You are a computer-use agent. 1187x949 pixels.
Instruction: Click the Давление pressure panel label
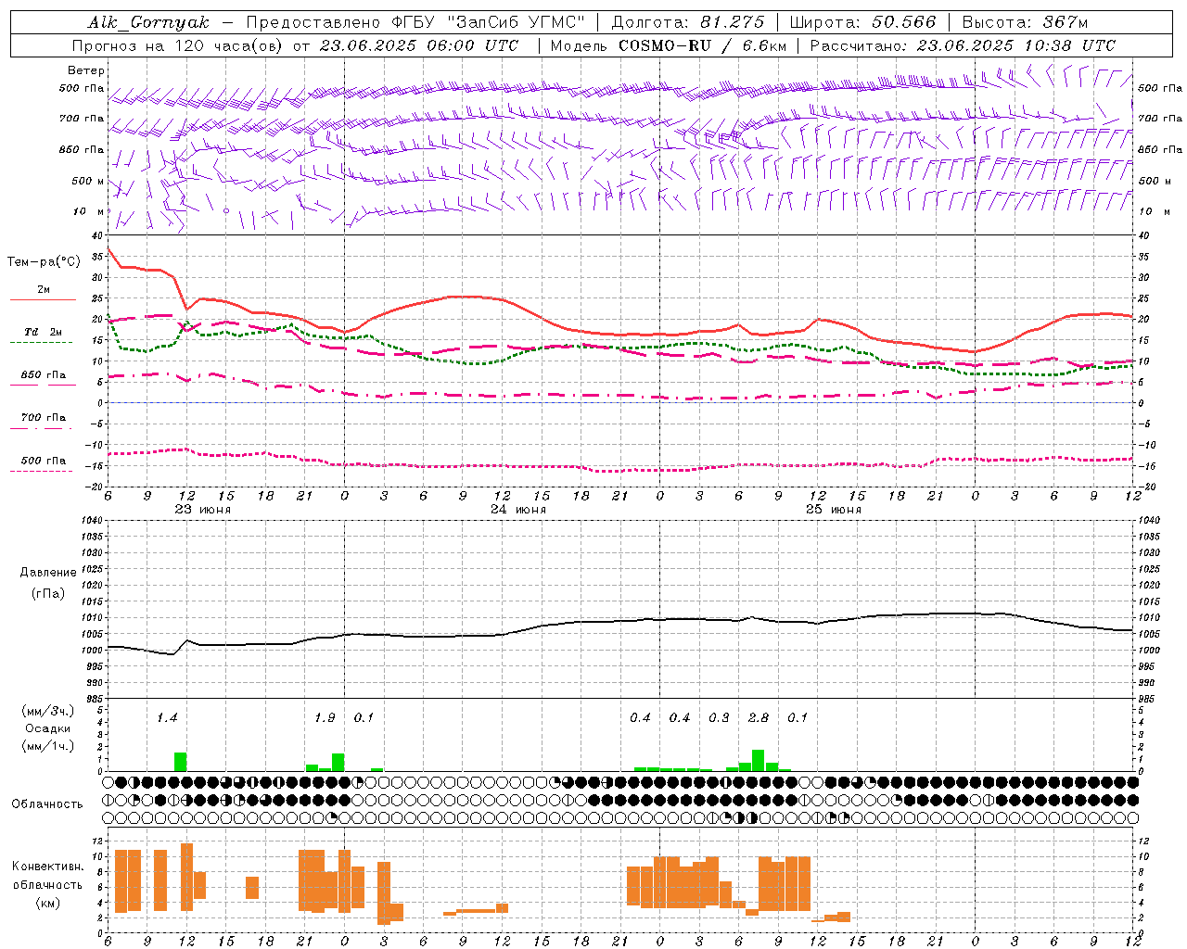pyautogui.click(x=48, y=573)
